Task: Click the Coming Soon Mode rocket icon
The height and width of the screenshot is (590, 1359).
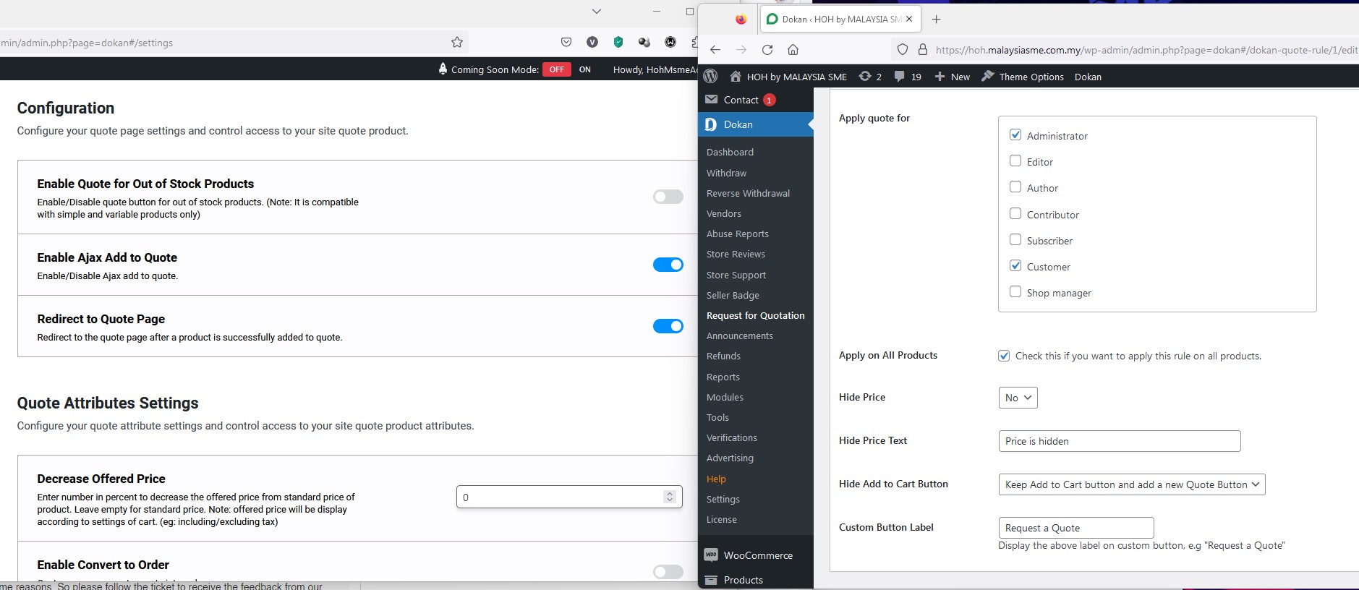Action: point(443,69)
